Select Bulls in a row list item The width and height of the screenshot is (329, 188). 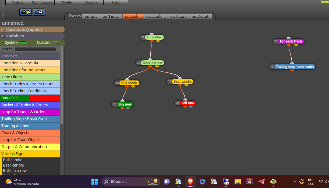coord(15,171)
